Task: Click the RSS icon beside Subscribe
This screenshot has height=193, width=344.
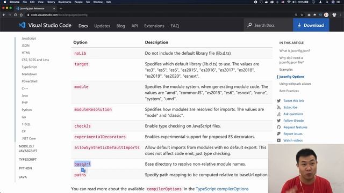Action: pyautogui.click(x=278, y=107)
